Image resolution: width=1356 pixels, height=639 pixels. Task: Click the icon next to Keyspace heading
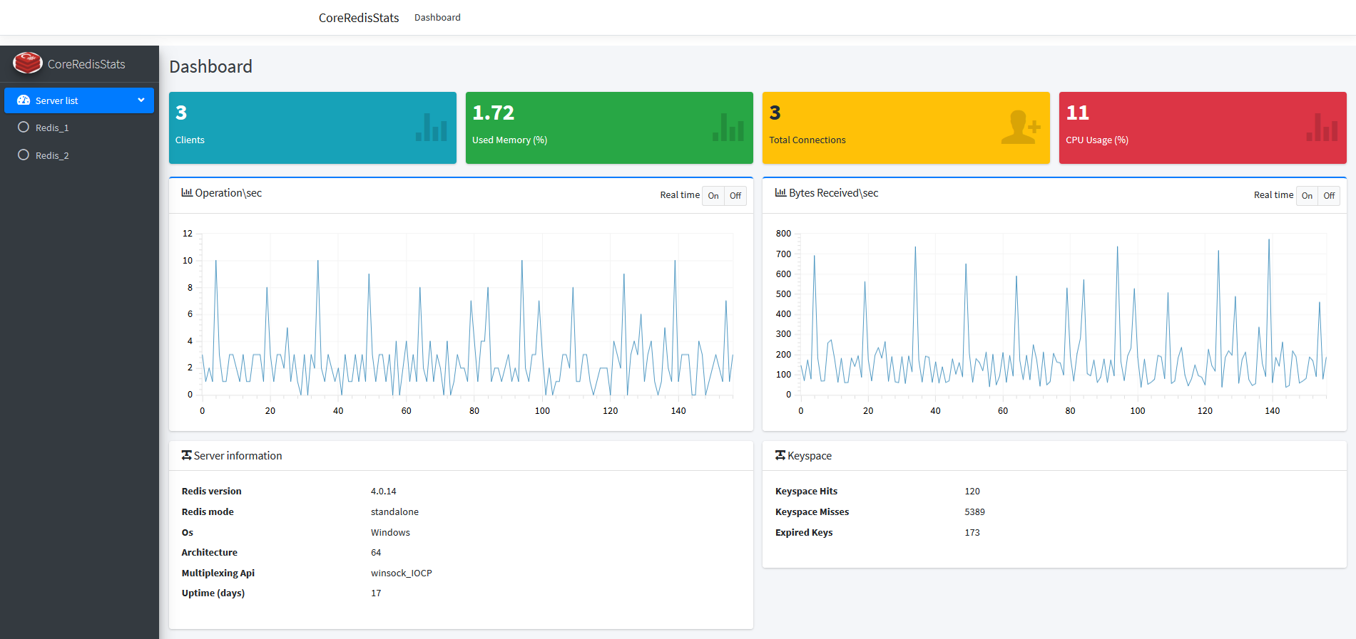pyautogui.click(x=780, y=455)
